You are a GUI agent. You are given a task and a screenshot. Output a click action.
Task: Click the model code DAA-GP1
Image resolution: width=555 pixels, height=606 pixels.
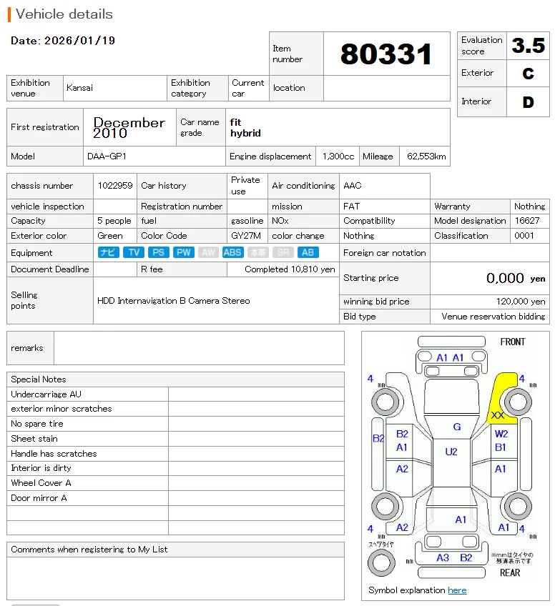107,156
